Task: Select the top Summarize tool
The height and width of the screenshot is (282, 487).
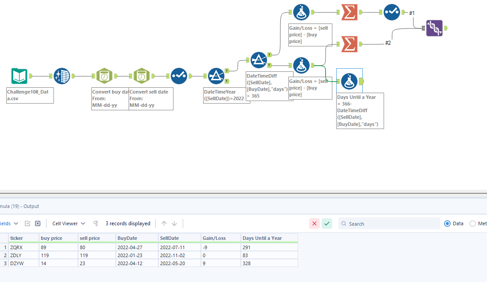Action: point(349,12)
